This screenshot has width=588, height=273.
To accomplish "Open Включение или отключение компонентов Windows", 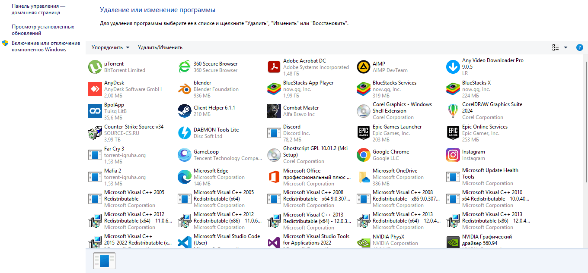I will pos(46,46).
